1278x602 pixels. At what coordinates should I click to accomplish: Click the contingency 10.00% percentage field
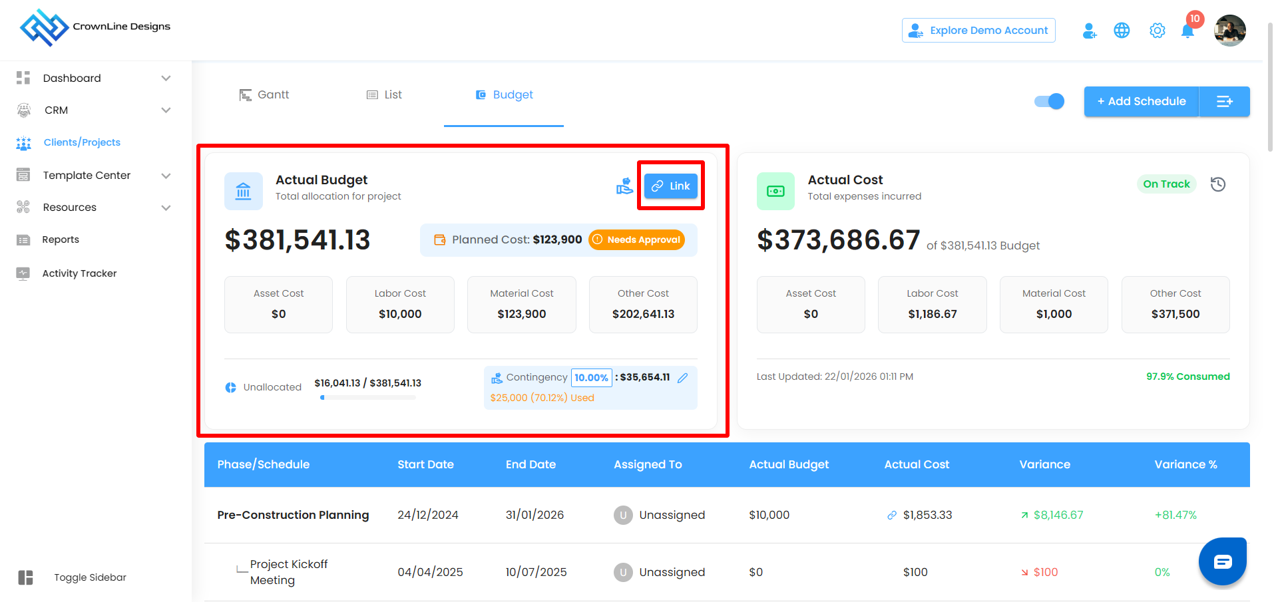591,378
